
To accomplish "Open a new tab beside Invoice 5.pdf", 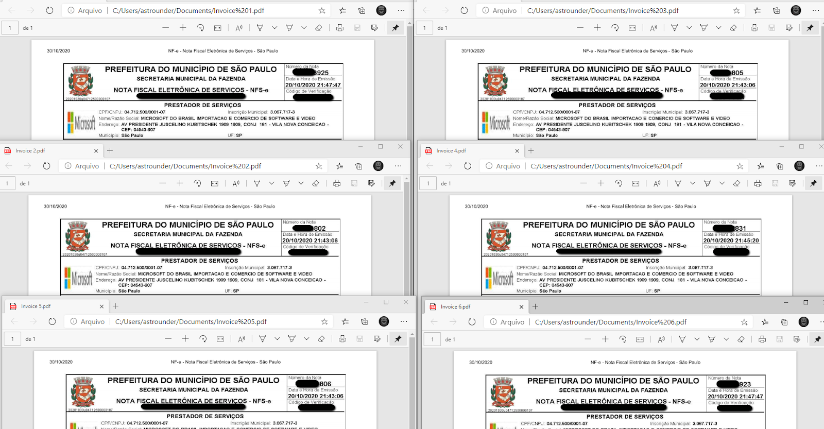I will tap(115, 306).
